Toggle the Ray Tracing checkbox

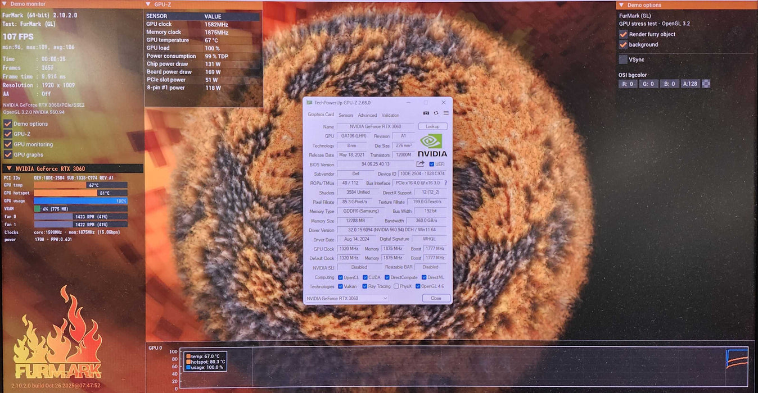click(365, 286)
